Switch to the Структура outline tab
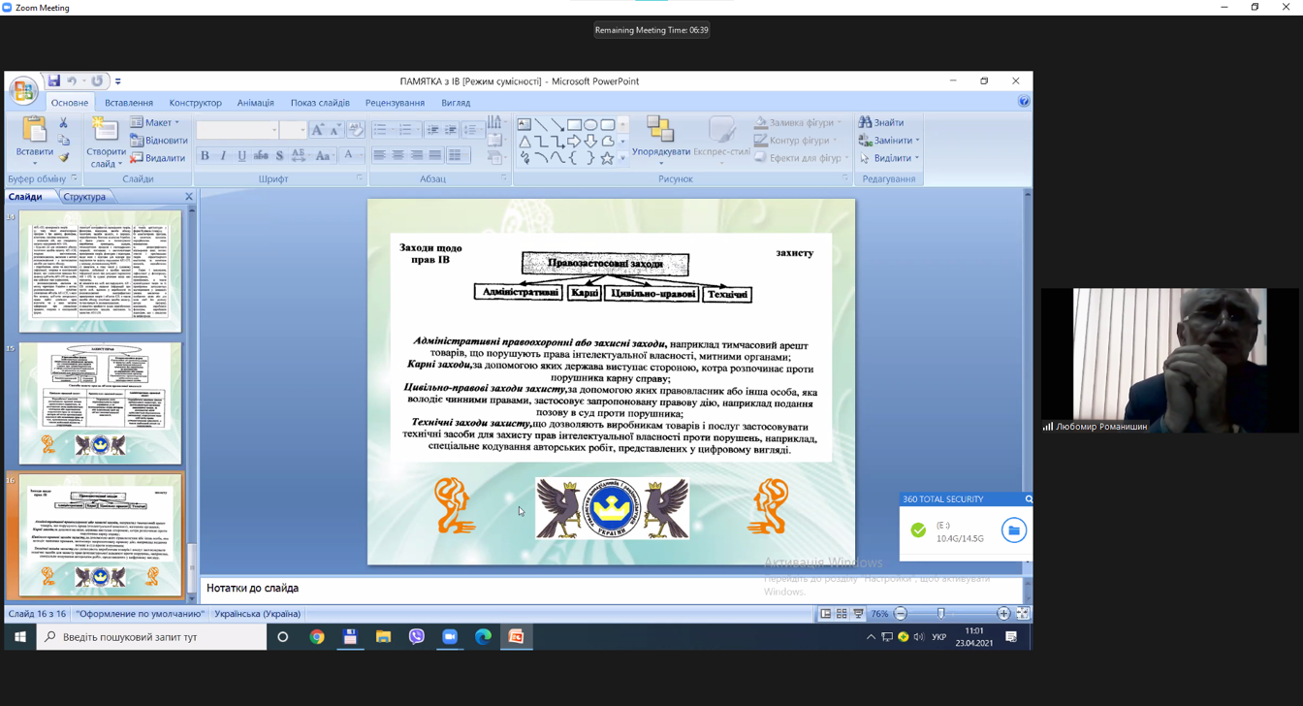Image resolution: width=1303 pixels, height=706 pixels. (x=84, y=197)
